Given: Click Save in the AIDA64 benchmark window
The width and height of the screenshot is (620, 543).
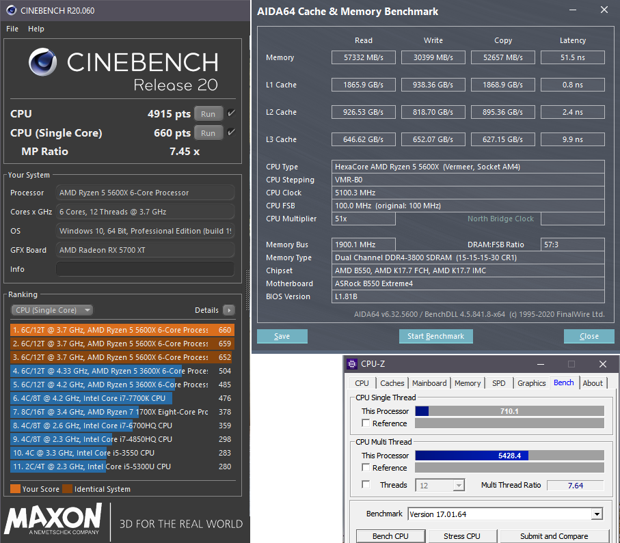Looking at the screenshot, I should (282, 336).
